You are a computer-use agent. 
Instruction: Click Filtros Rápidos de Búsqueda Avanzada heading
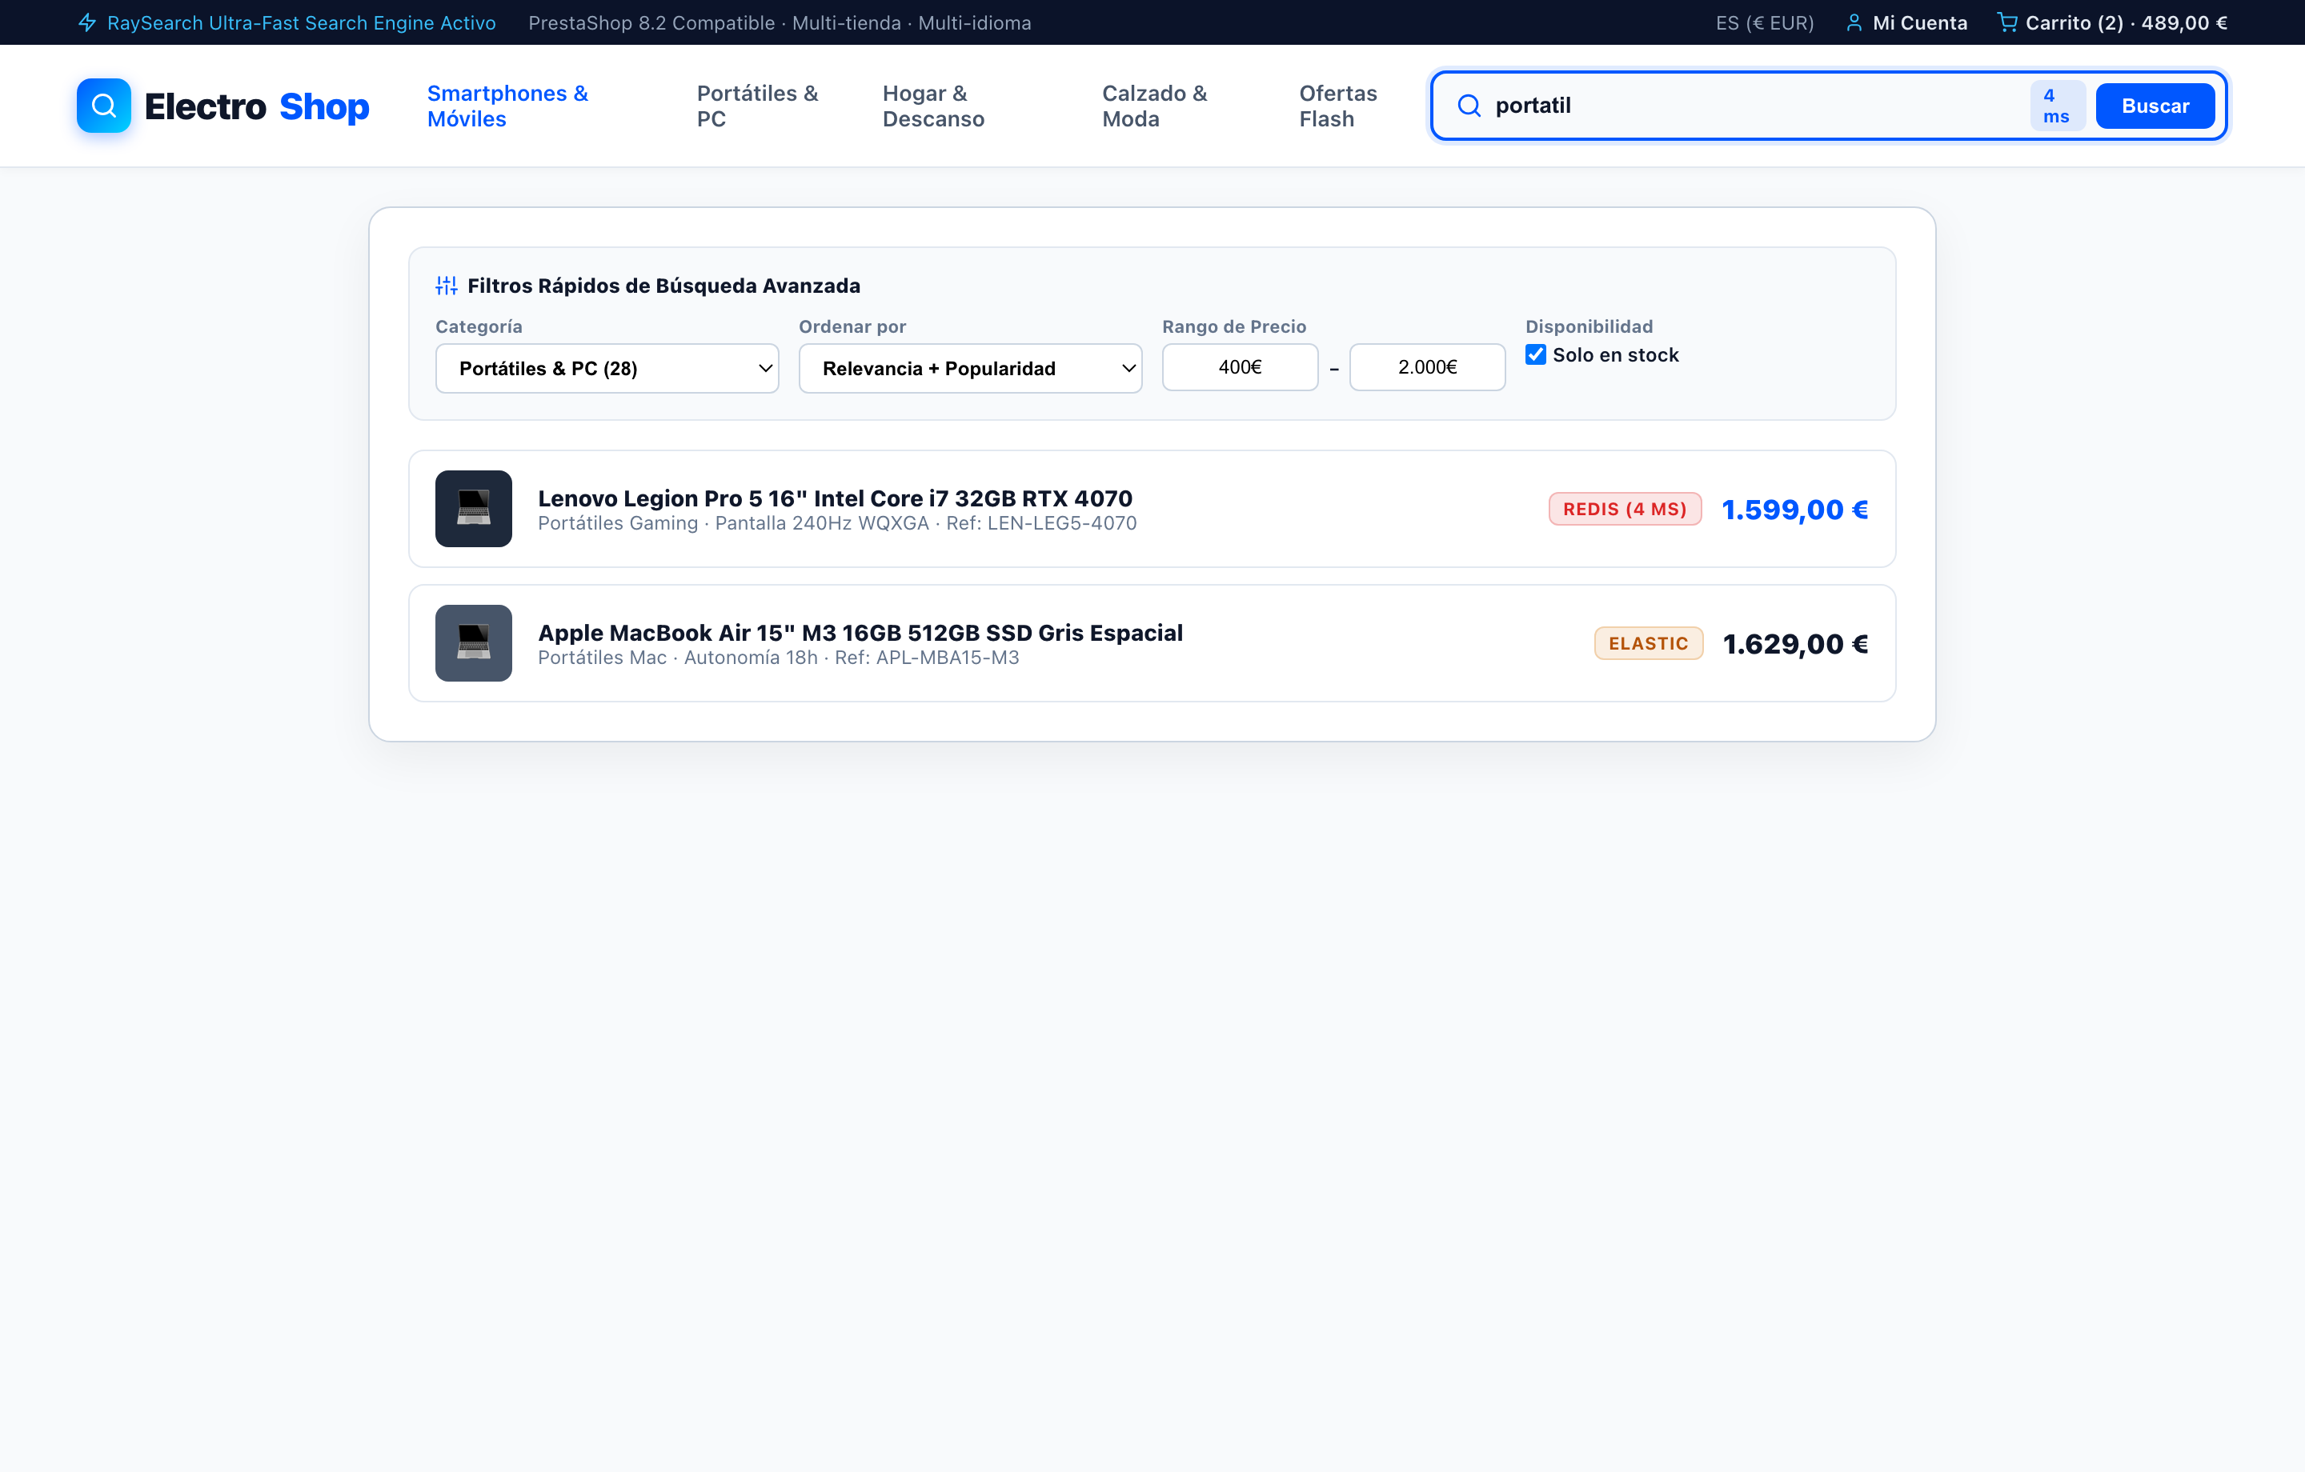click(663, 286)
